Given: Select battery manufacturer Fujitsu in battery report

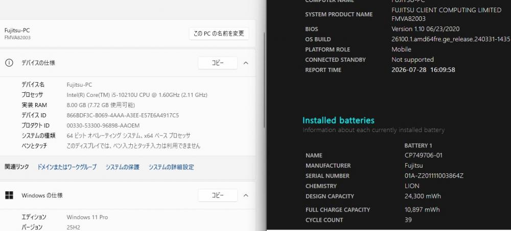Looking at the screenshot, I should [x=414, y=166].
